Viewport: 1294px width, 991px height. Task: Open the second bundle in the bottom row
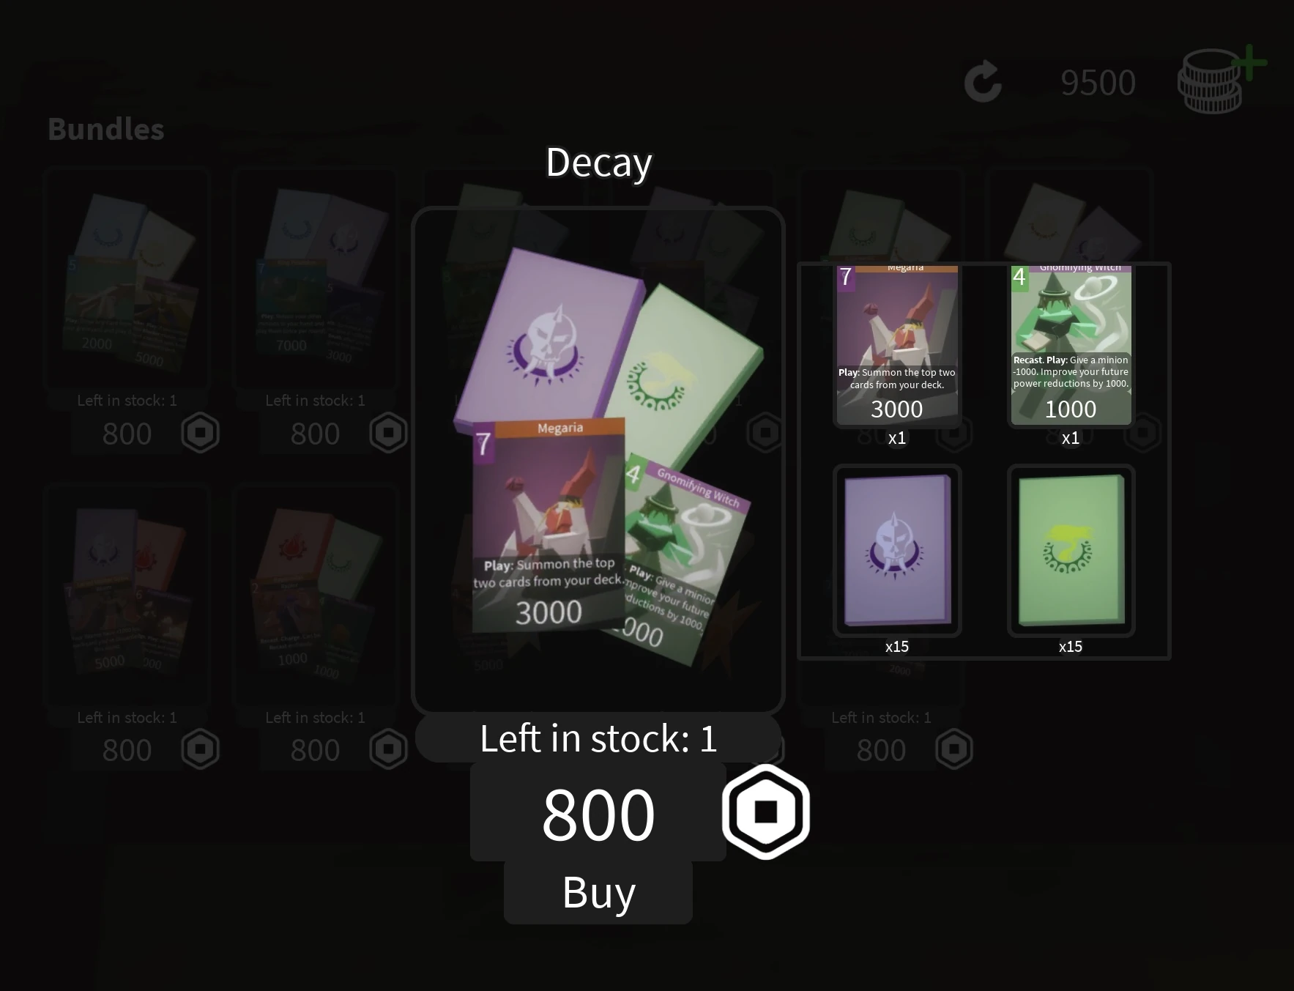click(x=315, y=595)
